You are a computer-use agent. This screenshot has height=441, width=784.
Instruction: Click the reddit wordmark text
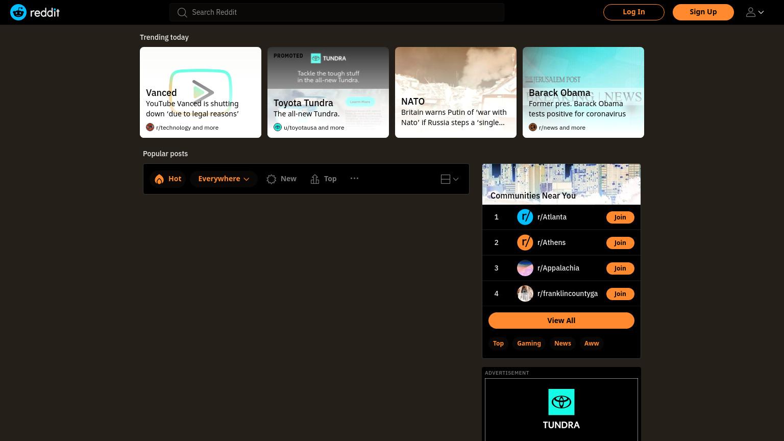pos(45,12)
